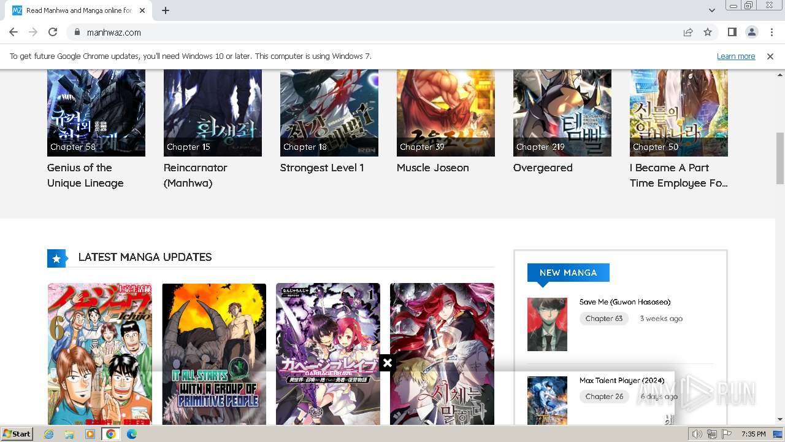Click the page vertical scrollbar thumb
The width and height of the screenshot is (785, 442).
click(x=779, y=158)
